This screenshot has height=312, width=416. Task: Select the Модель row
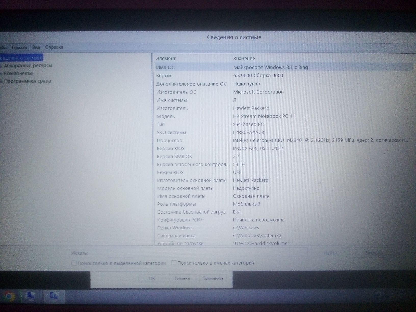(x=284, y=116)
